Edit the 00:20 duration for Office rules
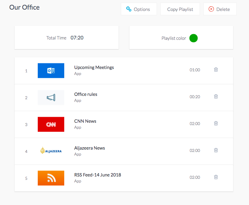 click(195, 97)
